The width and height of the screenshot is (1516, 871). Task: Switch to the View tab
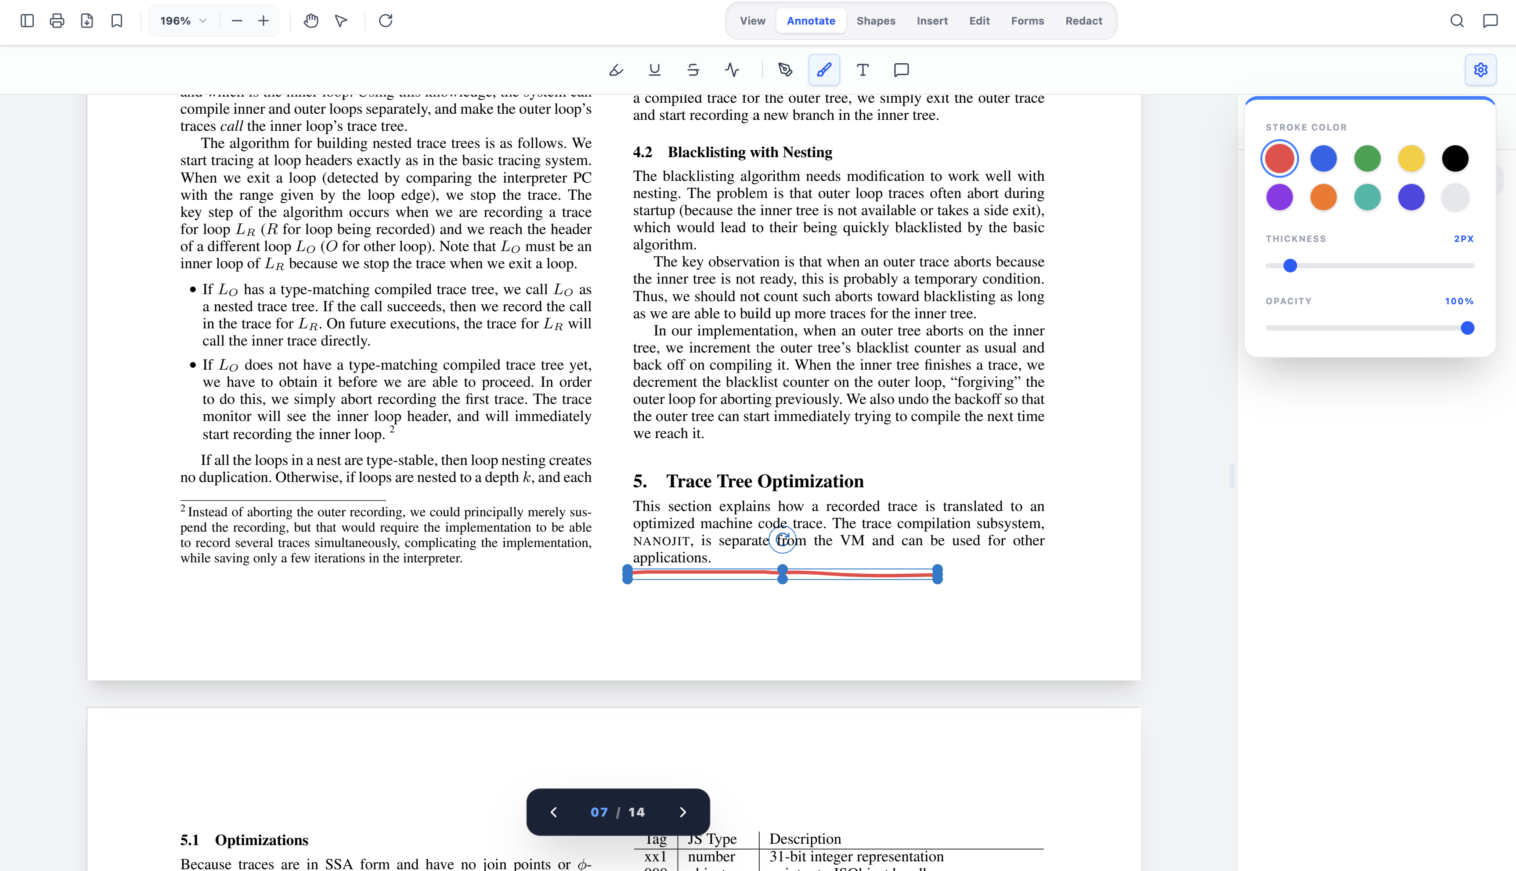point(753,21)
